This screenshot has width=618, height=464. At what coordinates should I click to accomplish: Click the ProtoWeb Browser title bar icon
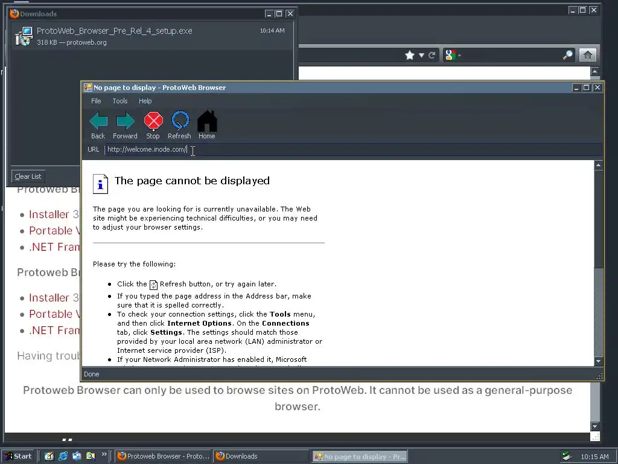coord(88,88)
